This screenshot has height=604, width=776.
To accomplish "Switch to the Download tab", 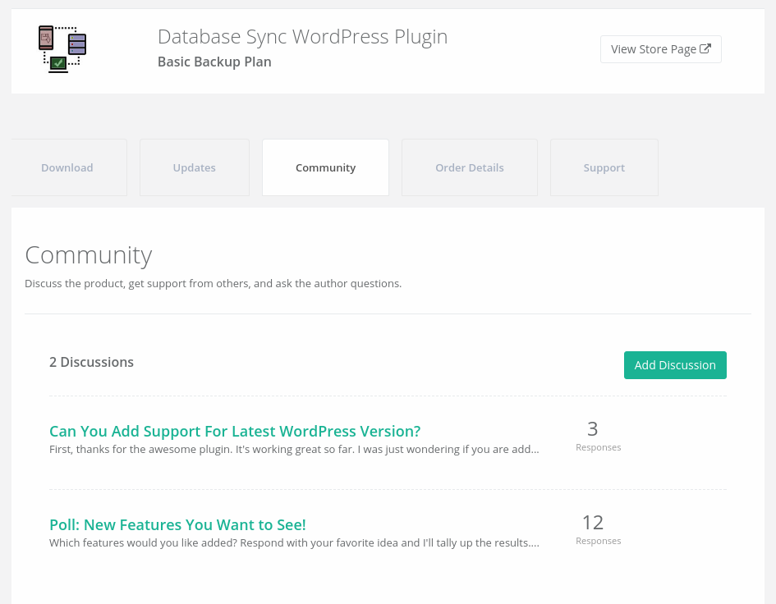I will [x=69, y=167].
